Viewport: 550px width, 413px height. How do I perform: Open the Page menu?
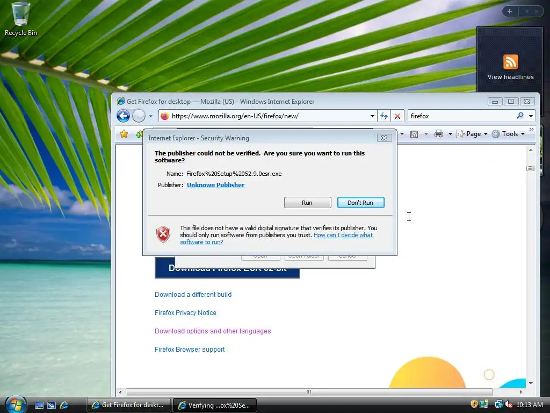point(472,134)
